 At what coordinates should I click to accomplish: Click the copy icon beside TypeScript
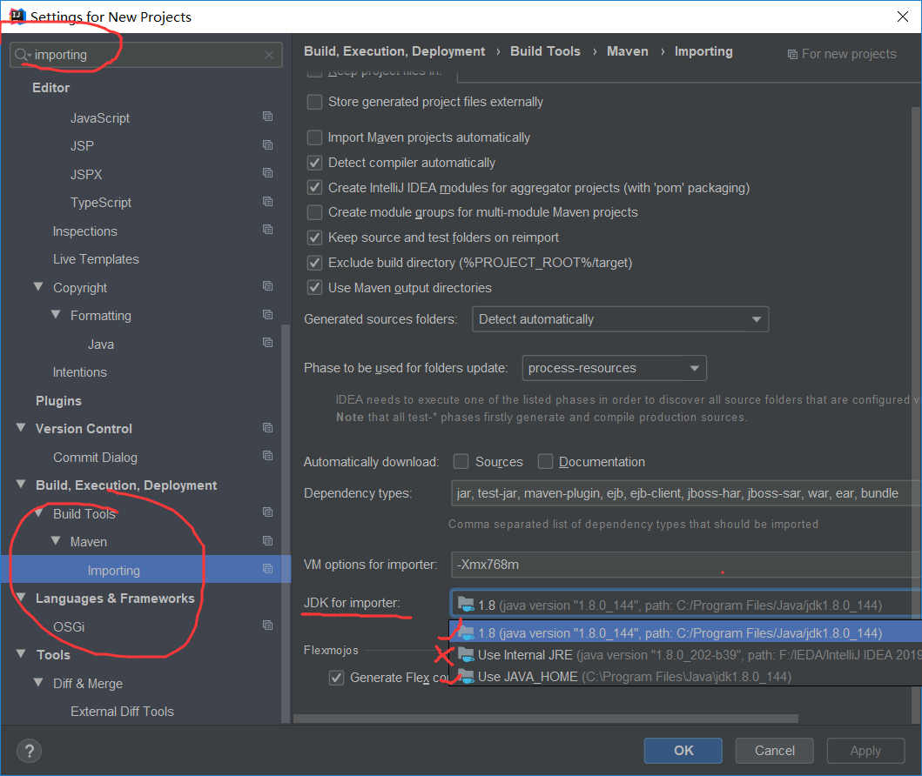tap(267, 202)
